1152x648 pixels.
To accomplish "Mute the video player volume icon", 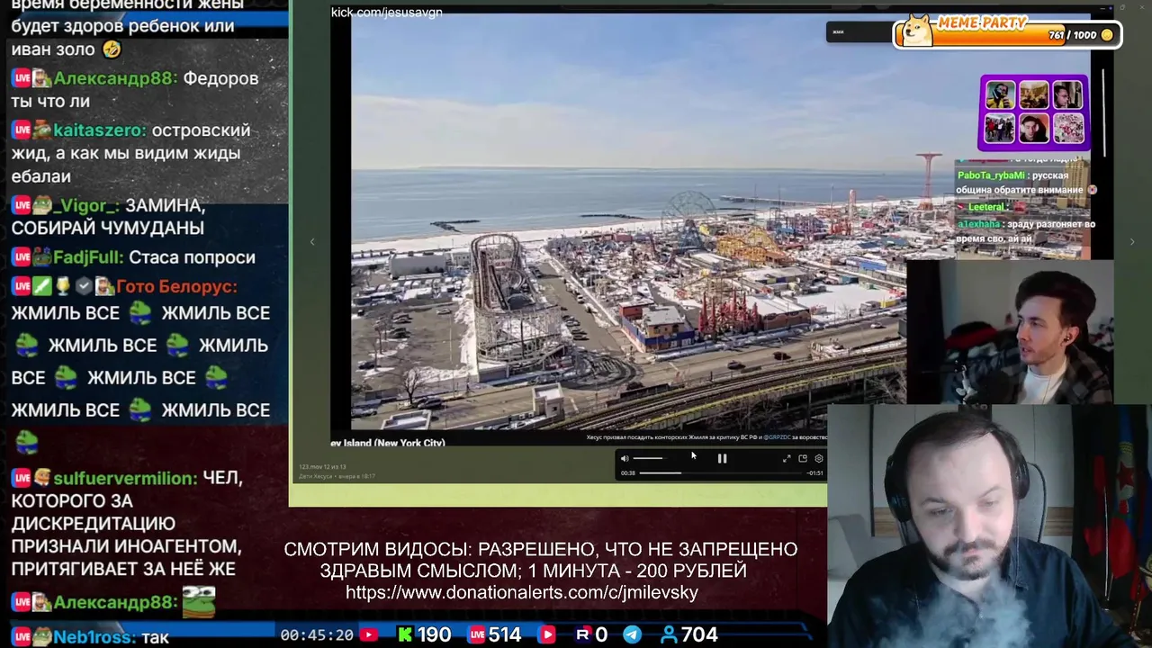I will tap(625, 459).
